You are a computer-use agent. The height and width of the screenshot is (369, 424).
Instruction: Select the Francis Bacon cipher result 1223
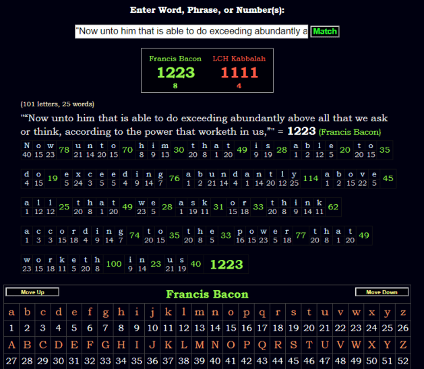176,73
